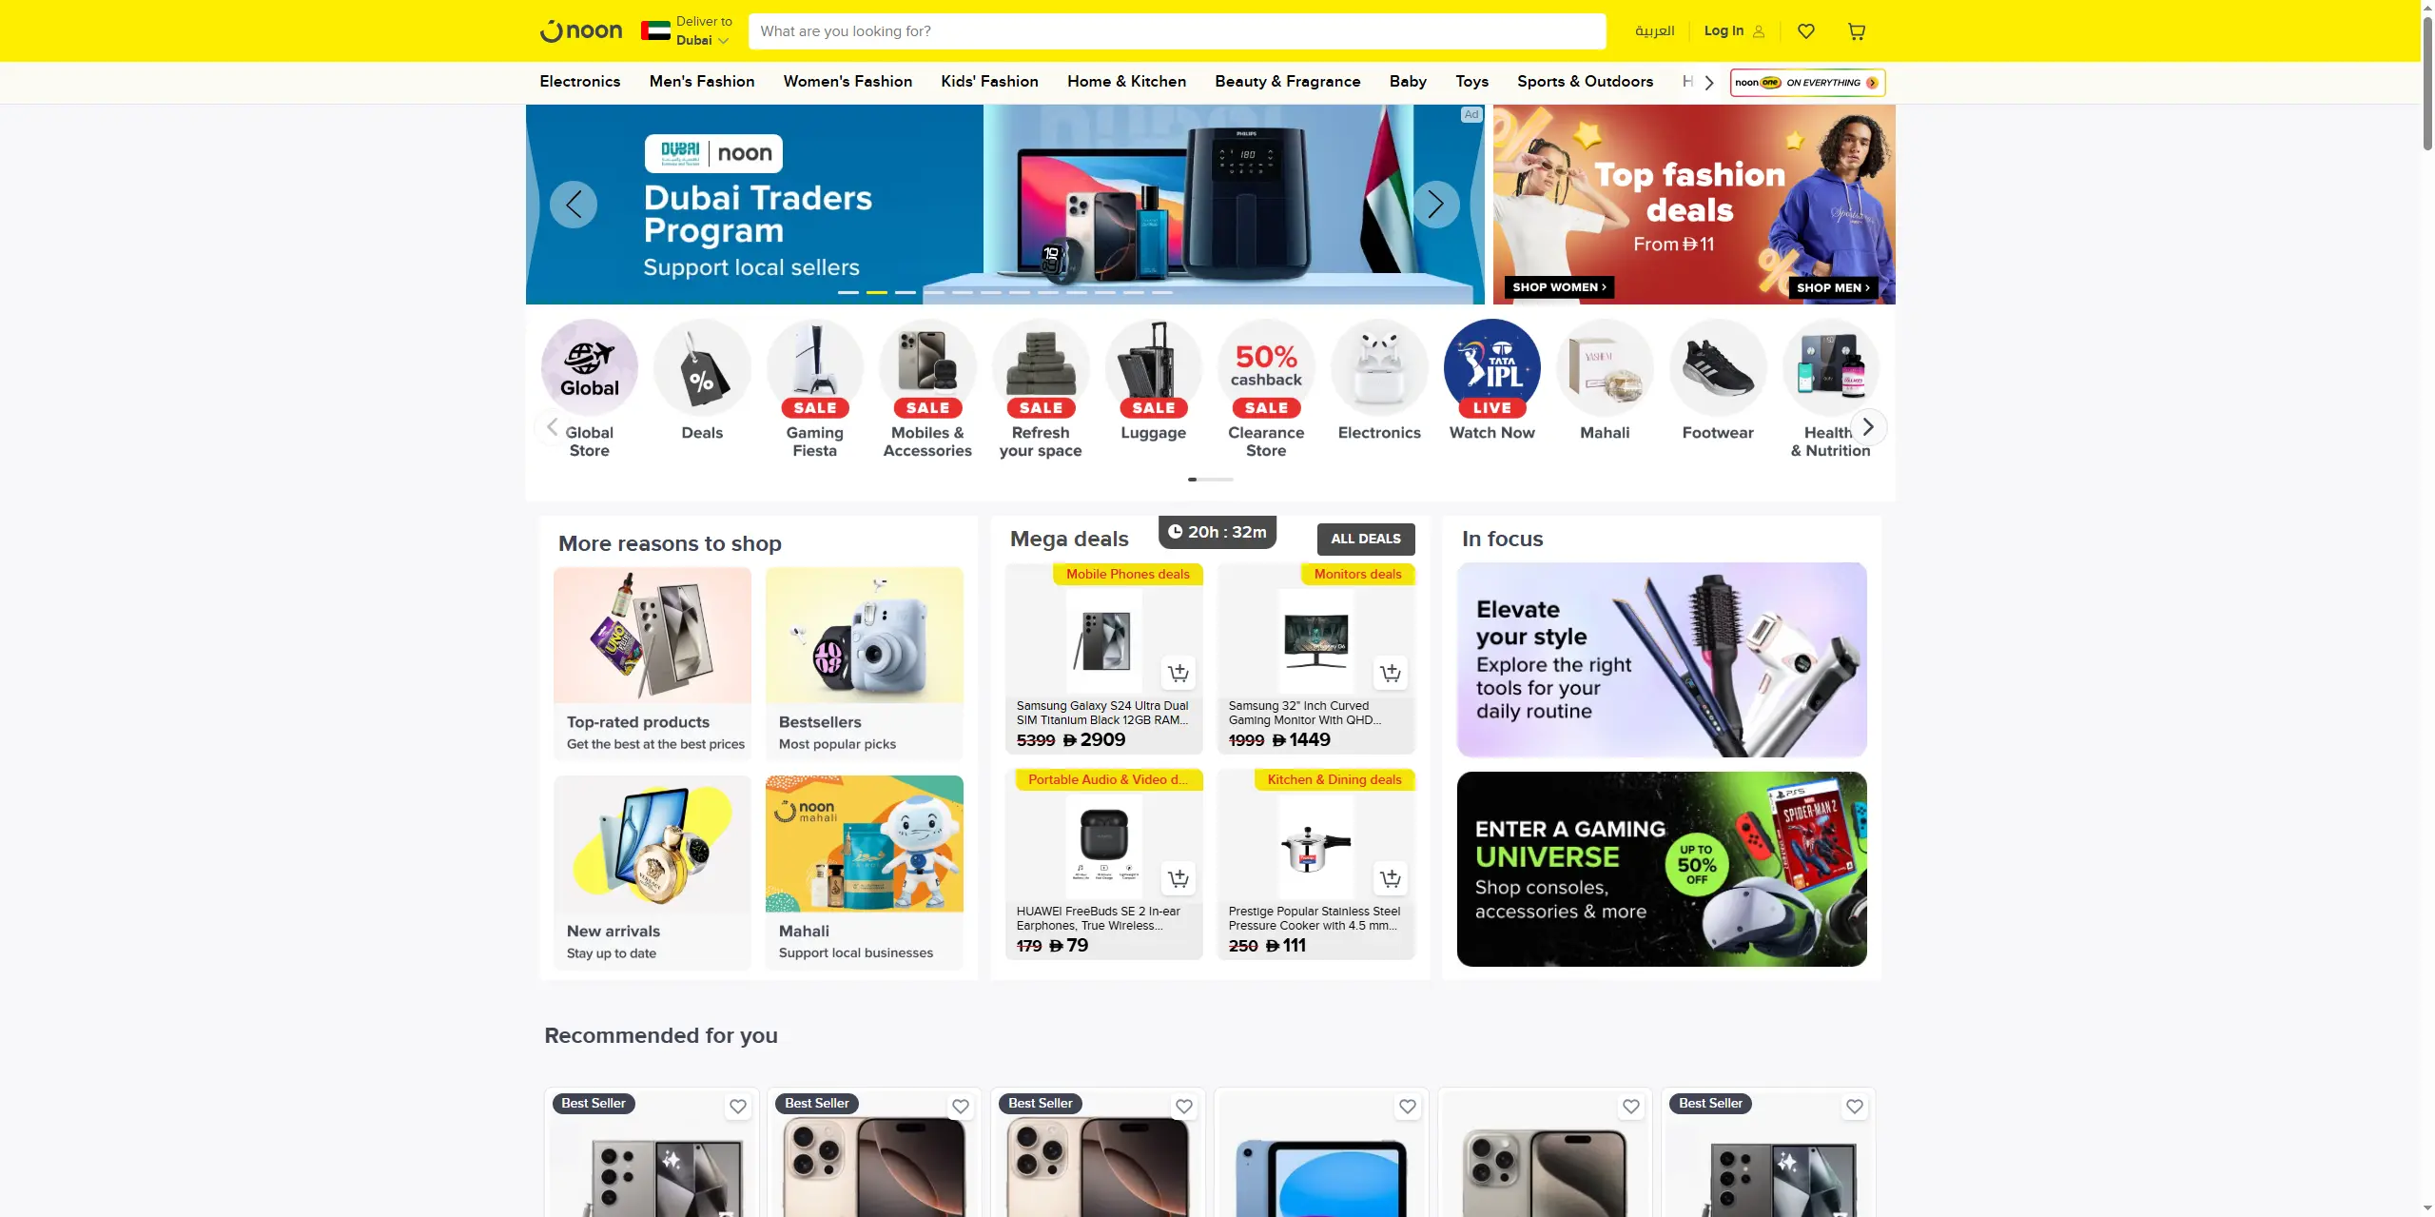The image size is (2435, 1217).
Task: Show next category circles
Action: pos(1868,427)
